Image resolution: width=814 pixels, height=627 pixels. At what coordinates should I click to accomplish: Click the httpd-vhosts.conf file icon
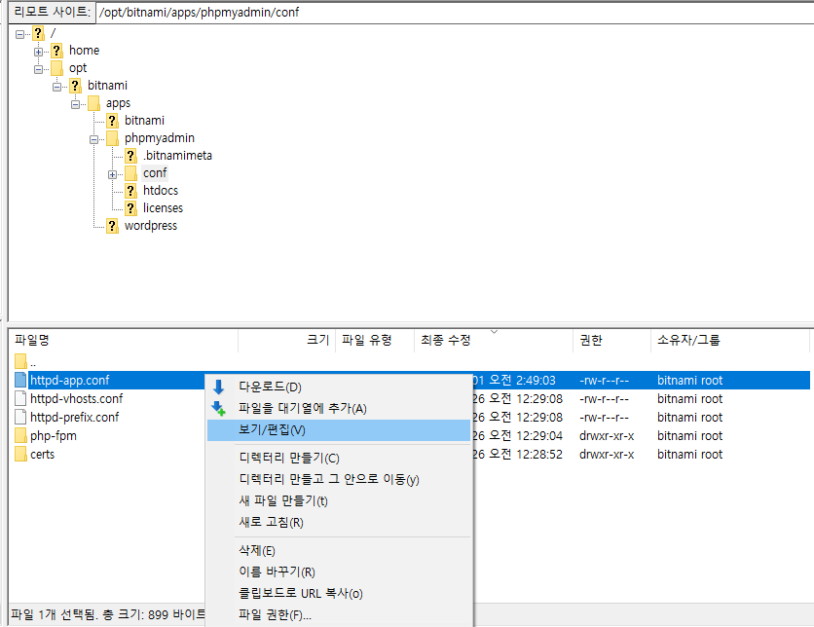20,398
